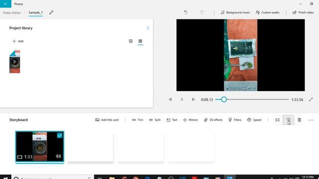319x179 pixels.
Task: Select the video clip in Project library
Action: point(14,62)
